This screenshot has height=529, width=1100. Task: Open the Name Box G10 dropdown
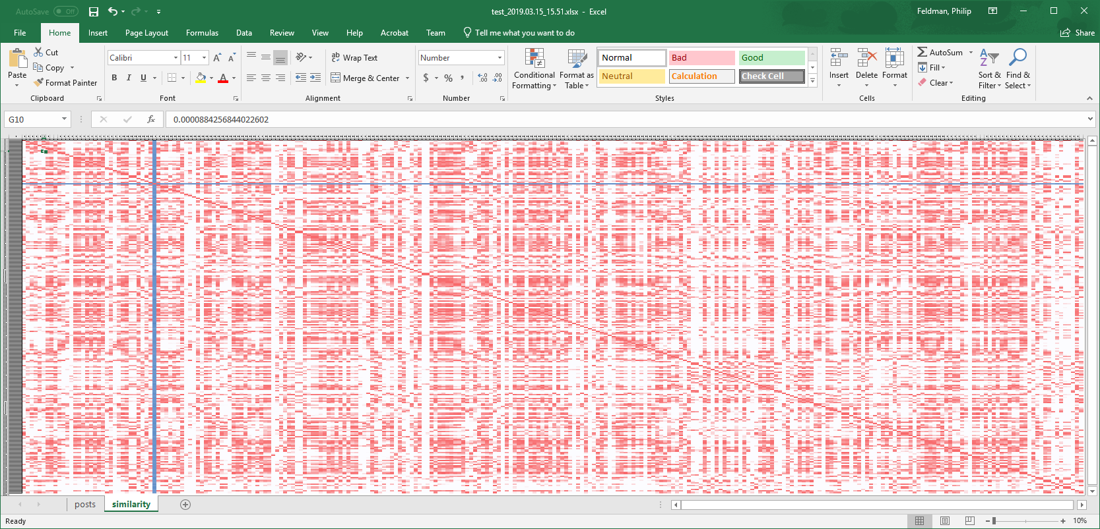64,119
